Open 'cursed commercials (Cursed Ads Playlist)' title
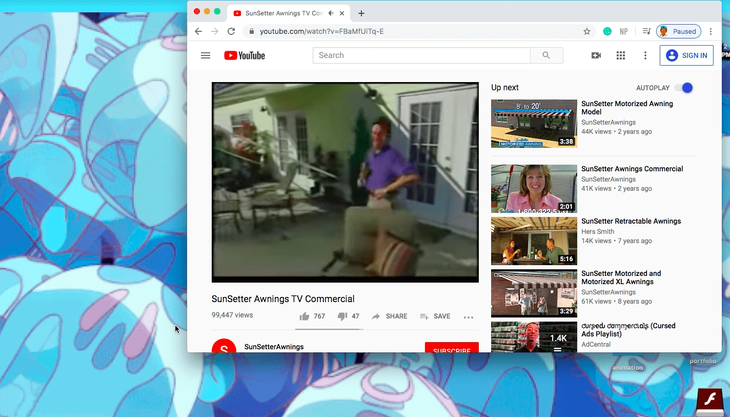This screenshot has height=417, width=730. coord(628,330)
